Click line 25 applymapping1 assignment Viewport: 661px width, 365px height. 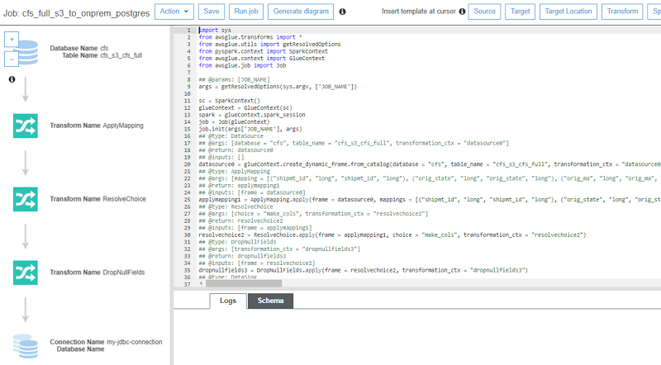point(430,199)
